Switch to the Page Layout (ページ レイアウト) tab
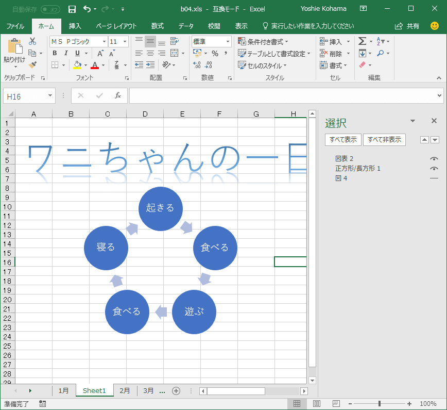This screenshot has width=447, height=410. coord(116,26)
